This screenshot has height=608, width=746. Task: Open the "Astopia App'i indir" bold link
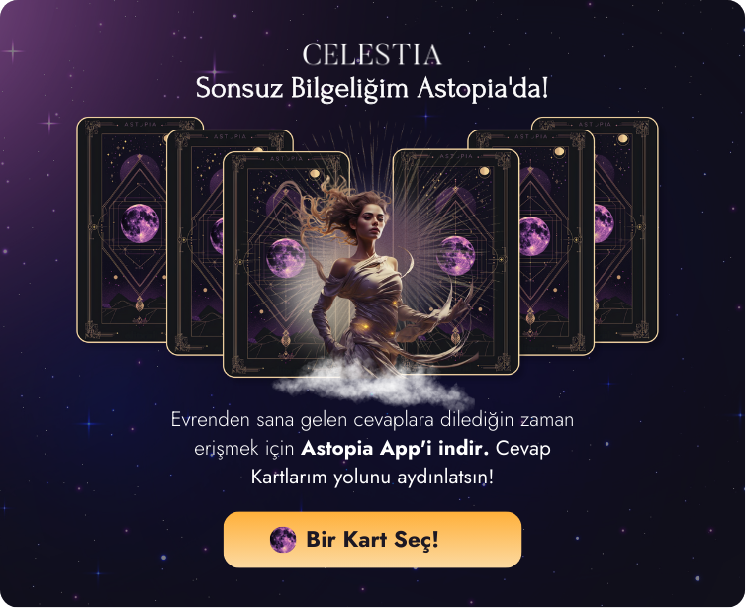395,448
